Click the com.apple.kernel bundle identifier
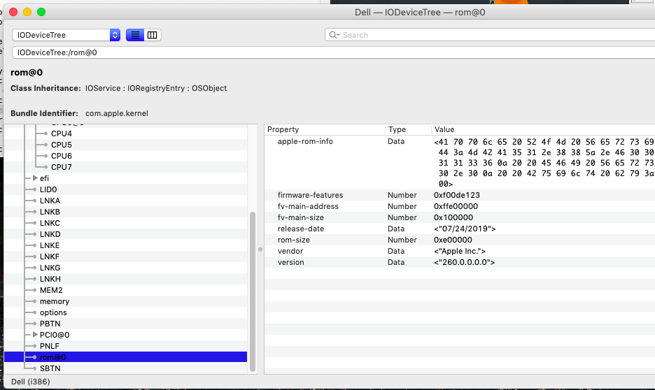Viewport: 655px width, 390px height. [117, 113]
